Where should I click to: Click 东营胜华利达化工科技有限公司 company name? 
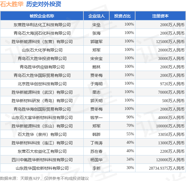click(42, 25)
